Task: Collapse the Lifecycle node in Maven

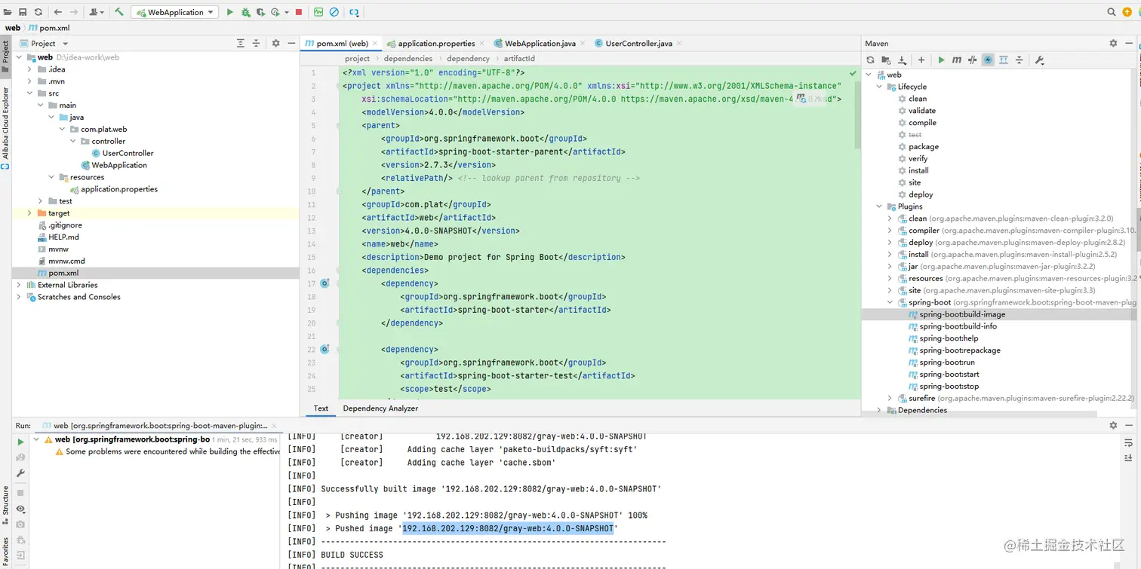Action: pos(879,87)
